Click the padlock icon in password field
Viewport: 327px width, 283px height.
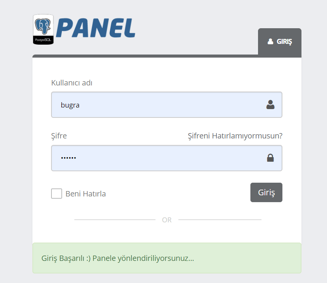[270, 158]
